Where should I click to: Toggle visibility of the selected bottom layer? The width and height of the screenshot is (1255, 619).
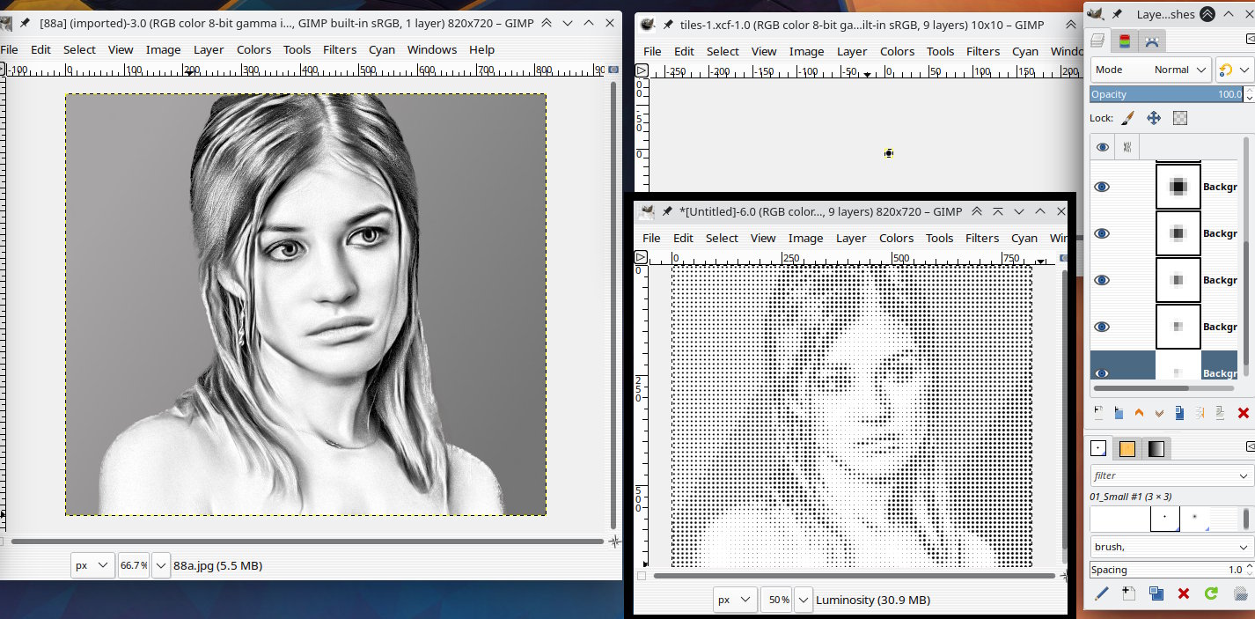(x=1102, y=372)
